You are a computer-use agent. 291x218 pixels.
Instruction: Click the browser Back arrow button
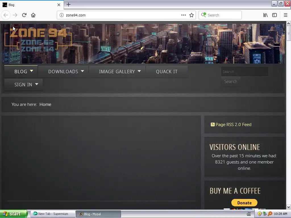coord(6,15)
